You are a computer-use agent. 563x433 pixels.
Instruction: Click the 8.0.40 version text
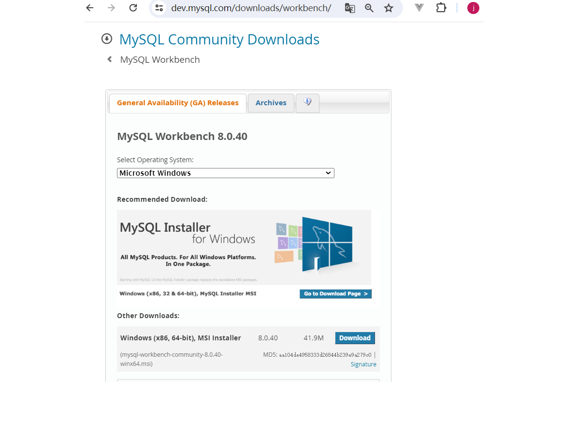click(x=268, y=338)
